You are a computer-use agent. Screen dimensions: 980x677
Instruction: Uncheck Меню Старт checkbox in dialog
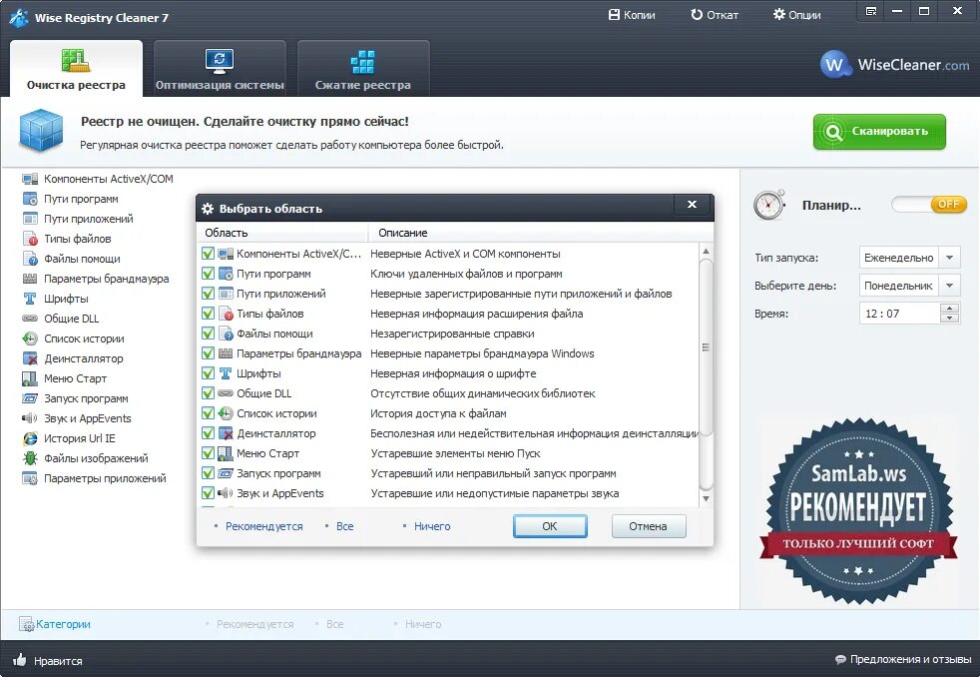click(x=209, y=454)
